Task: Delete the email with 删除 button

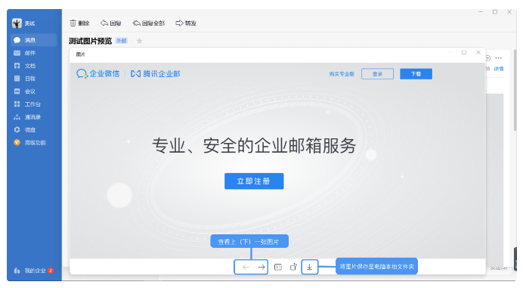Action: [79, 23]
